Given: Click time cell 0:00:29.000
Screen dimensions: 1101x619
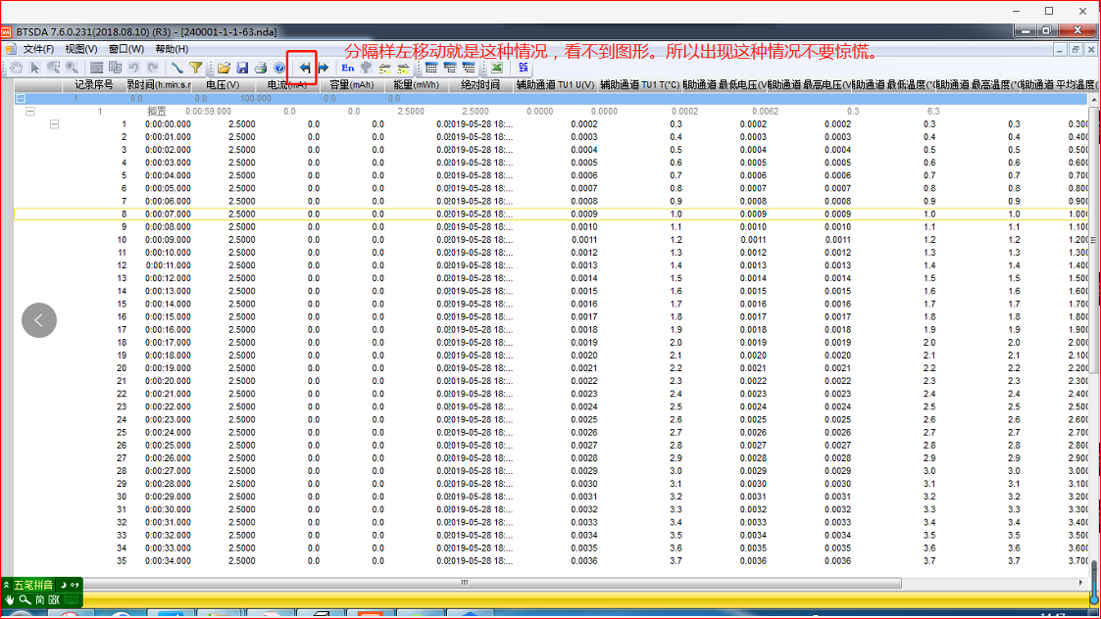Looking at the screenshot, I should tap(168, 497).
